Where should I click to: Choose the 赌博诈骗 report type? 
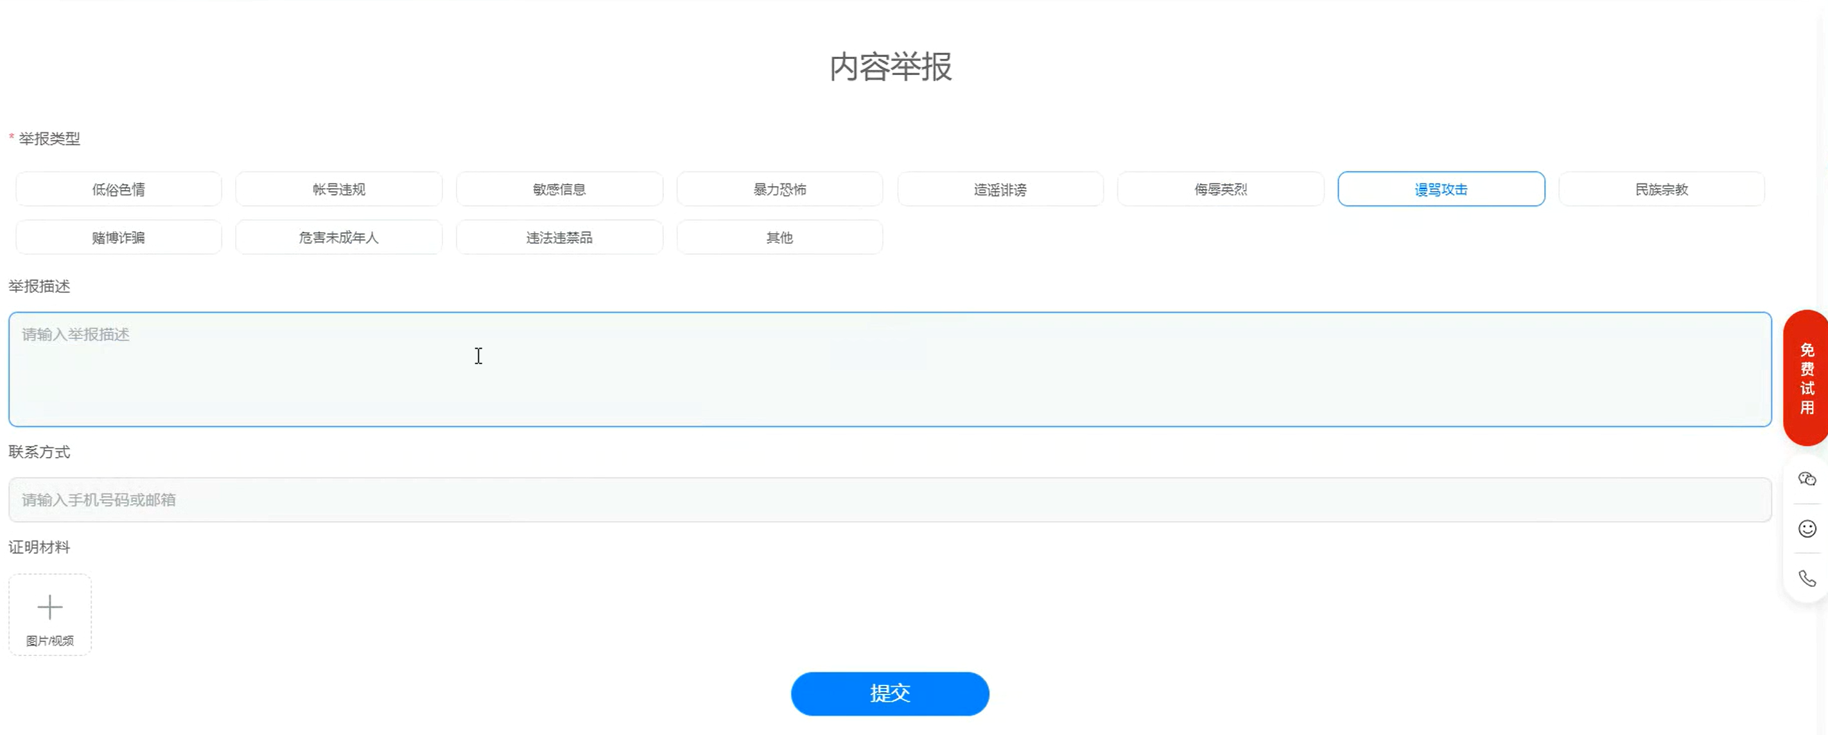(x=119, y=238)
